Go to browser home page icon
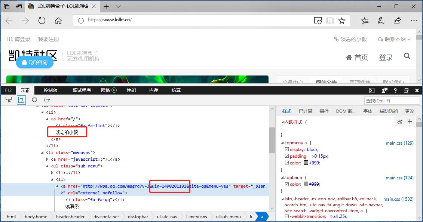This screenshot has height=222, width=423. click(x=58, y=21)
